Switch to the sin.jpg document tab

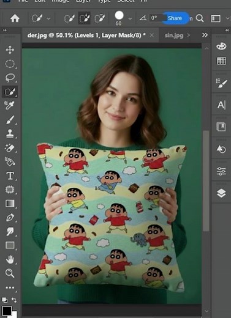coord(174,35)
